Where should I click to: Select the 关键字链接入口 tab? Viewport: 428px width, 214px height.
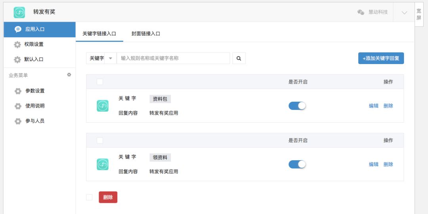coord(99,34)
